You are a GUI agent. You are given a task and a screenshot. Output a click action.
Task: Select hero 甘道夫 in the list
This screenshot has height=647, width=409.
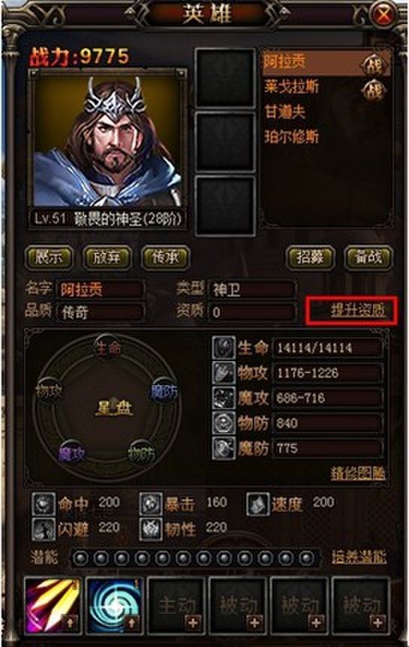pos(285,112)
